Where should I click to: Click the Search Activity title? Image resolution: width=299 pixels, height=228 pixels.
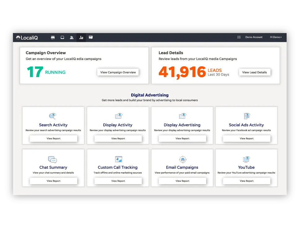[53, 125]
